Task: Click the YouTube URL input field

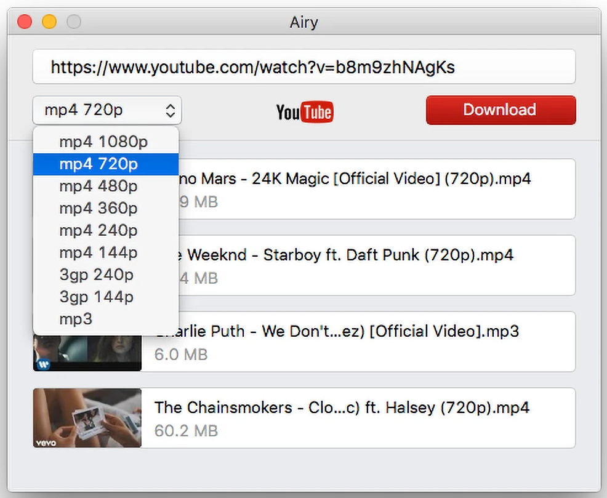Action: (304, 66)
